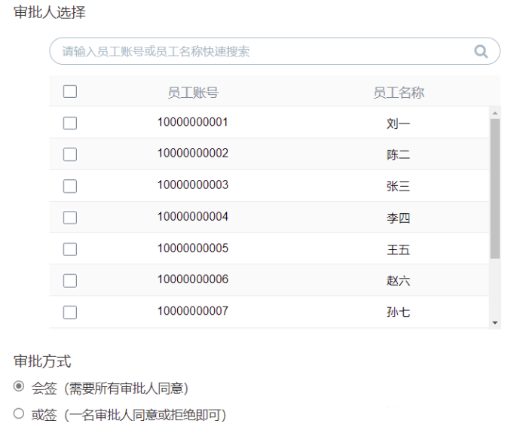508x433 pixels.
Task: Click the magnifier search icon
Action: point(481,51)
